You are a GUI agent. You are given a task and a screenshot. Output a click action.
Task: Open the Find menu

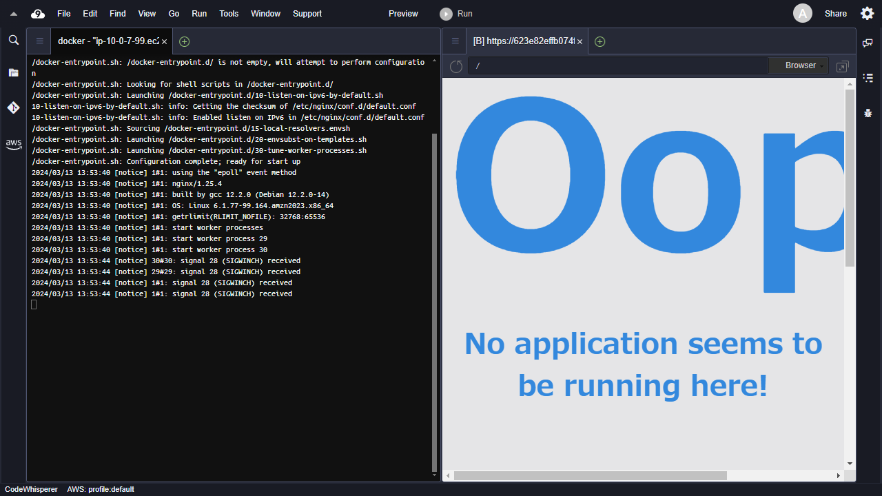coord(118,14)
